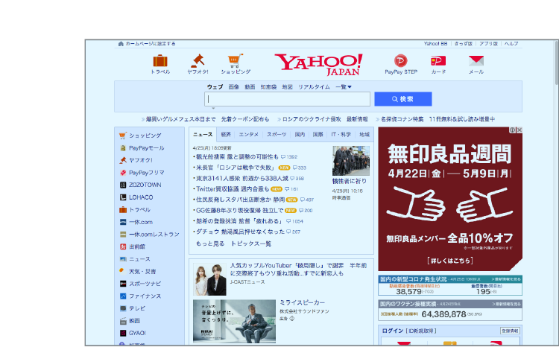Expand the 一覧 search category dropdown
The image size is (559, 347).
[344, 86]
